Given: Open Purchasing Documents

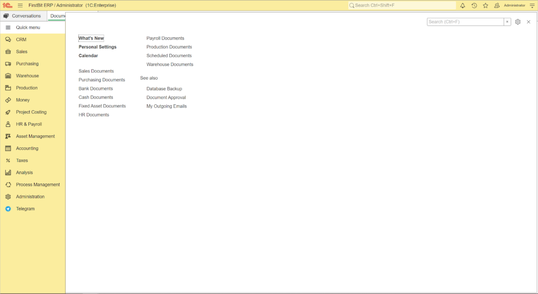Looking at the screenshot, I should 101,80.
